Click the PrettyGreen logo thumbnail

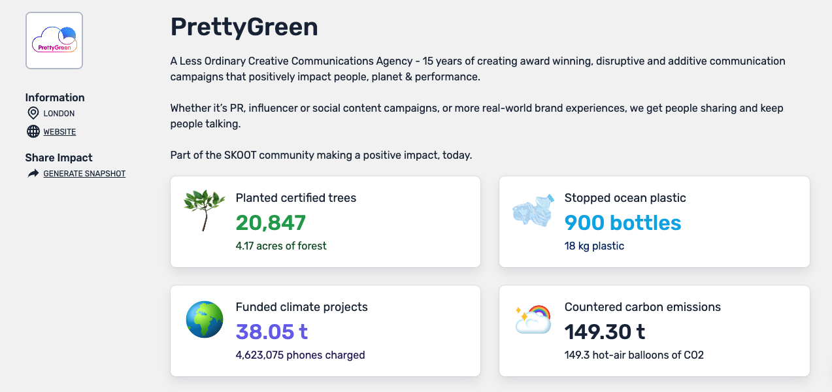(54, 41)
